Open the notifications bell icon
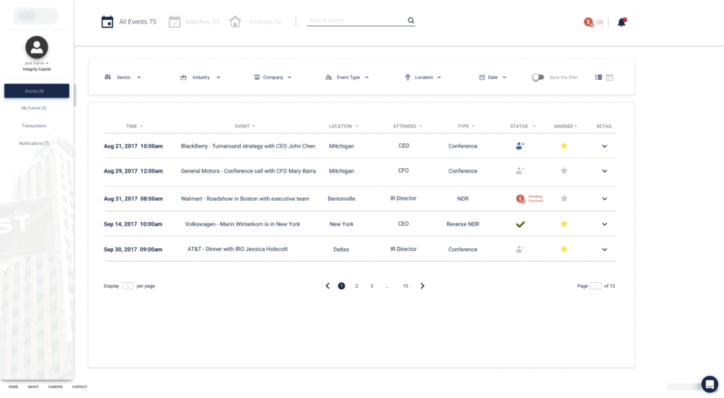Viewport: 724px width, 398px height. tap(621, 22)
